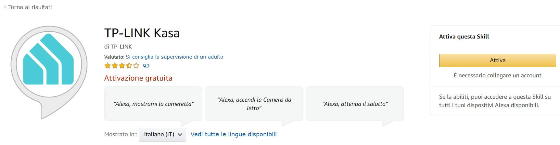Screen dimensions: 560x145
Task: Click the first gold rating star
Action: click(x=108, y=66)
